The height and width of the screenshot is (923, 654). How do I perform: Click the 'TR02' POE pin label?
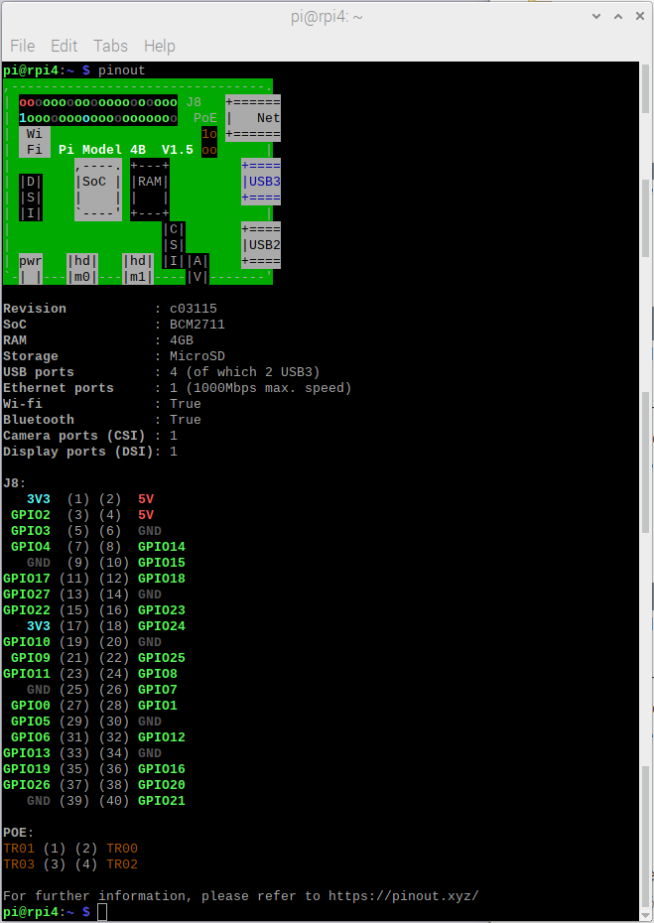122,864
